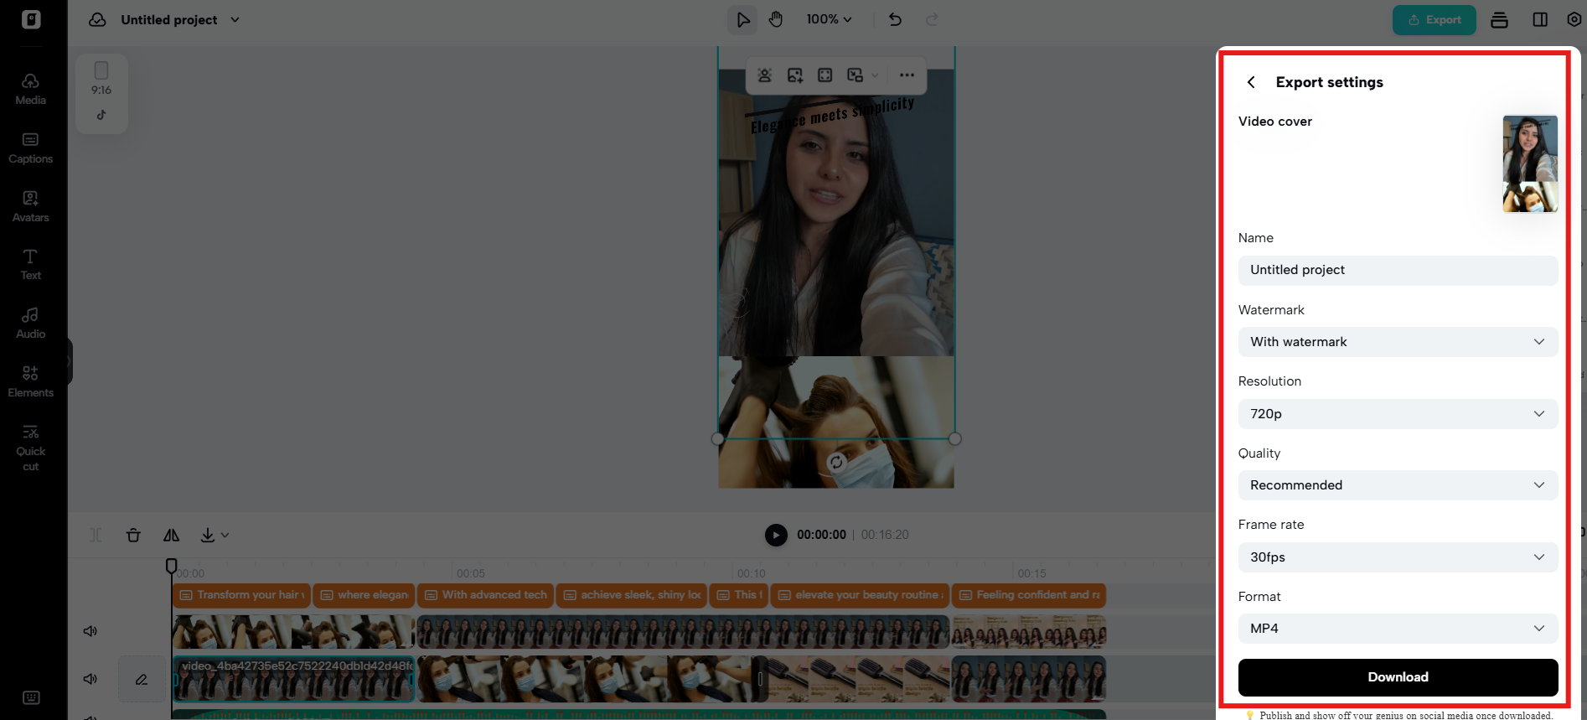This screenshot has height=720, width=1587.
Task: Click the split clip icon in timeline toolbar
Action: point(96,535)
